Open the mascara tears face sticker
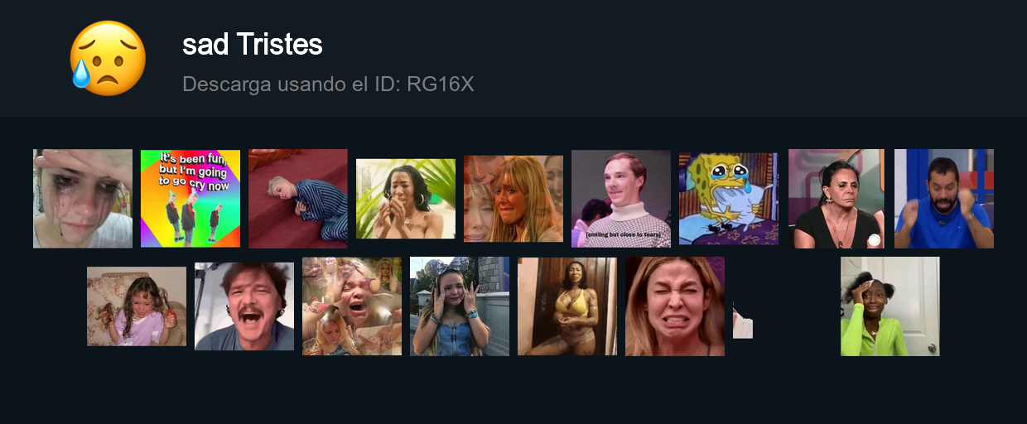Screen dimensions: 1027x424 (83, 199)
